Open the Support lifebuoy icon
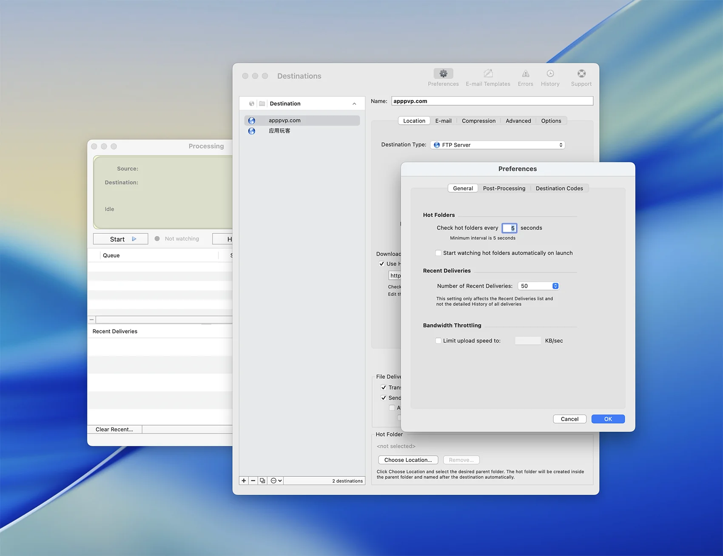 coord(581,74)
